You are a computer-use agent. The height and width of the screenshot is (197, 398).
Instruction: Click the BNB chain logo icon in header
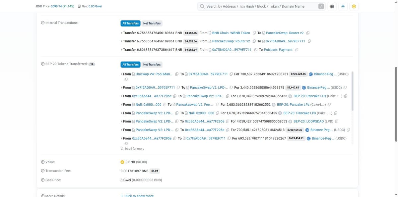click(x=354, y=7)
